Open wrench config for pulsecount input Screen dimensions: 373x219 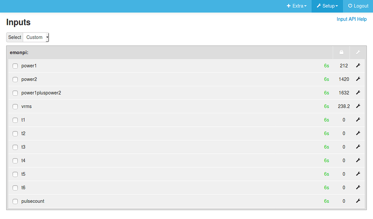[358, 201]
